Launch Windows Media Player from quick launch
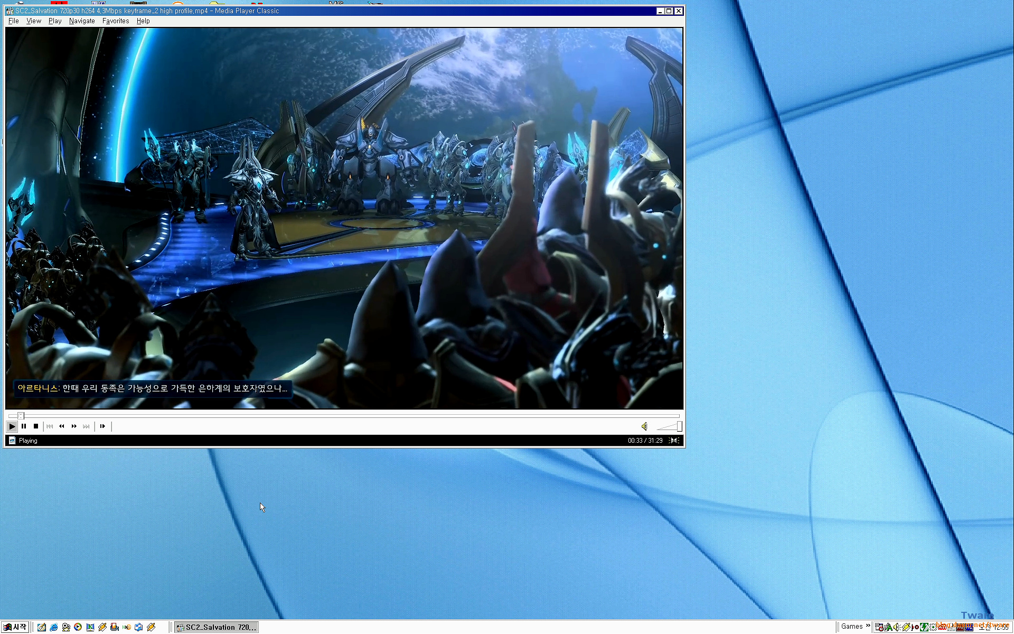Image resolution: width=1014 pixels, height=634 pixels. pyautogui.click(x=78, y=627)
